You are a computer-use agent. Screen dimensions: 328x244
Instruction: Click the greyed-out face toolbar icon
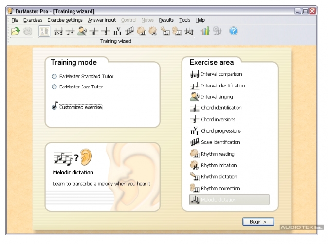click(27, 31)
